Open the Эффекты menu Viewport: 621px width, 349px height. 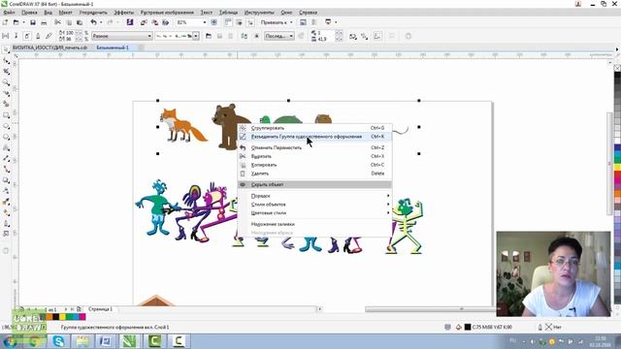pos(123,13)
